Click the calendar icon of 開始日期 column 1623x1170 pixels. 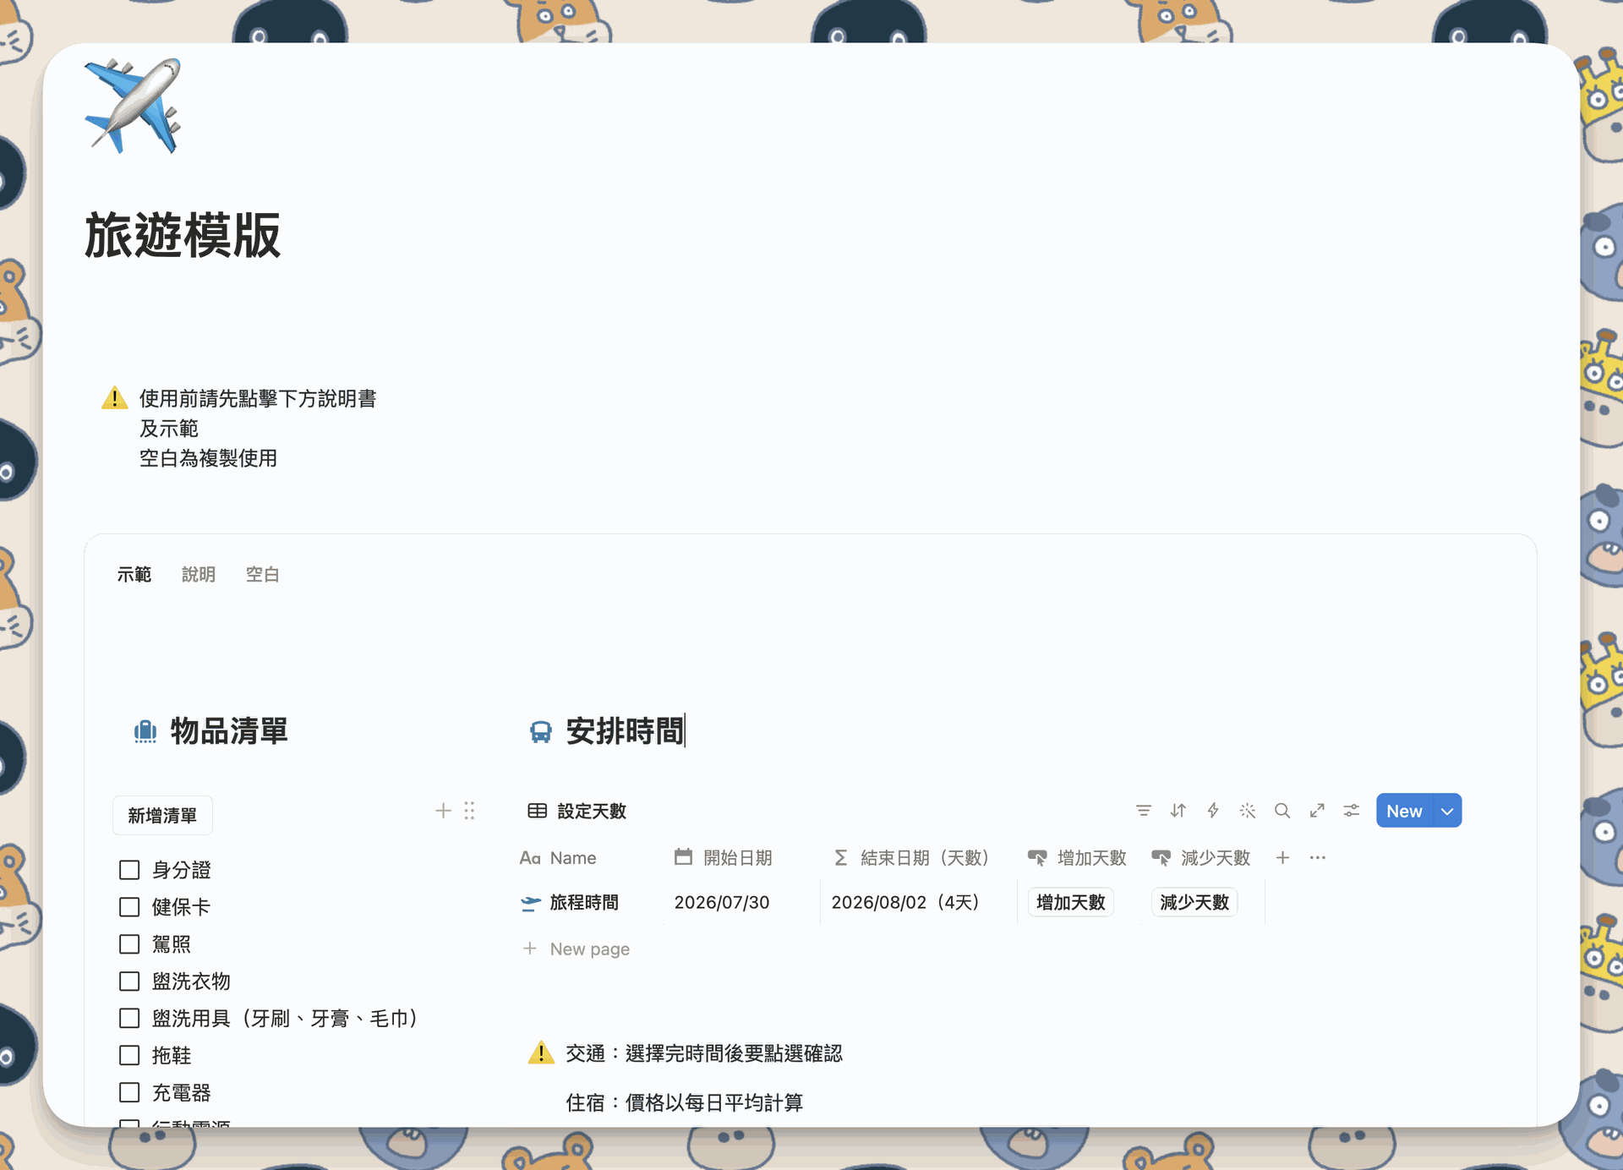pos(683,857)
